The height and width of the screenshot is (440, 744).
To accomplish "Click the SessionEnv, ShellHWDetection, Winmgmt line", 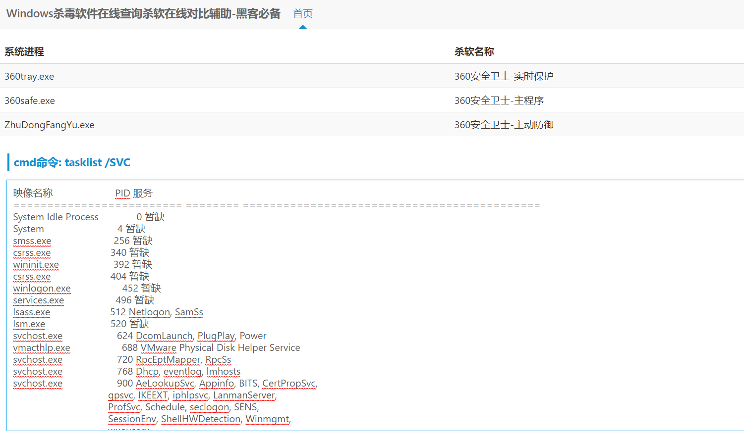I will click(200, 419).
